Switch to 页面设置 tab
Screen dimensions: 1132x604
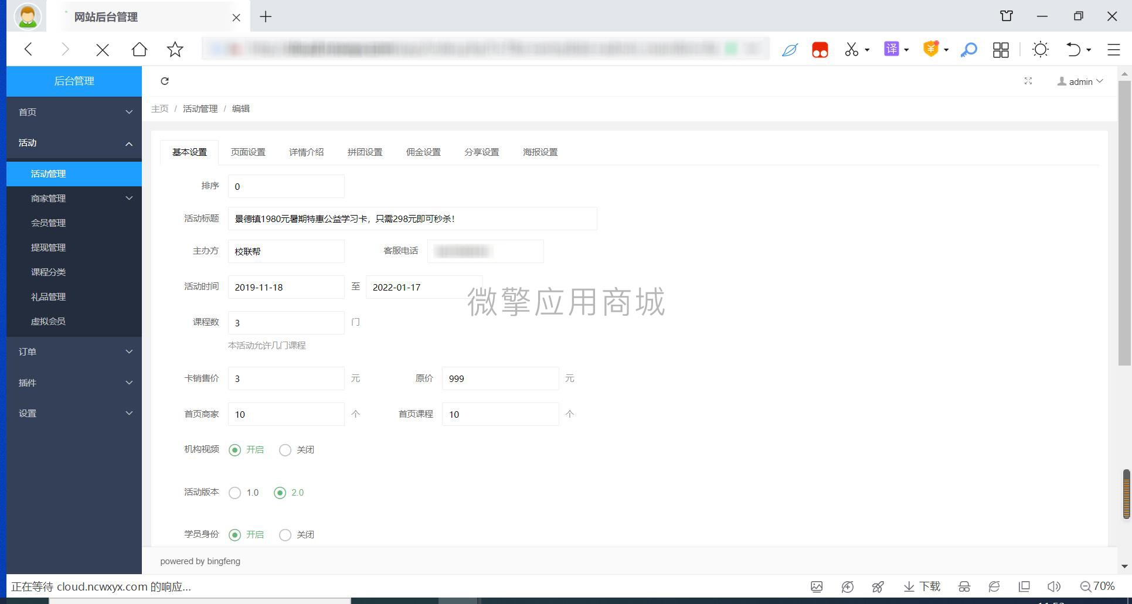(x=248, y=152)
